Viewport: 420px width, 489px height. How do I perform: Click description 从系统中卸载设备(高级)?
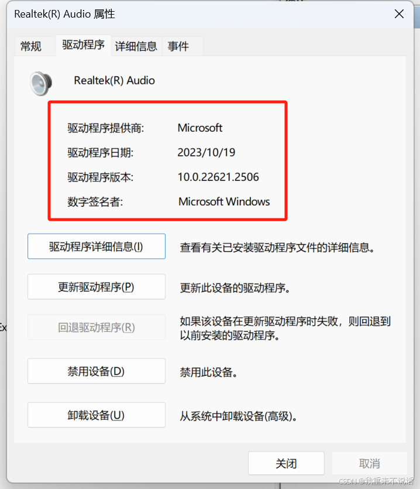pyautogui.click(x=239, y=416)
